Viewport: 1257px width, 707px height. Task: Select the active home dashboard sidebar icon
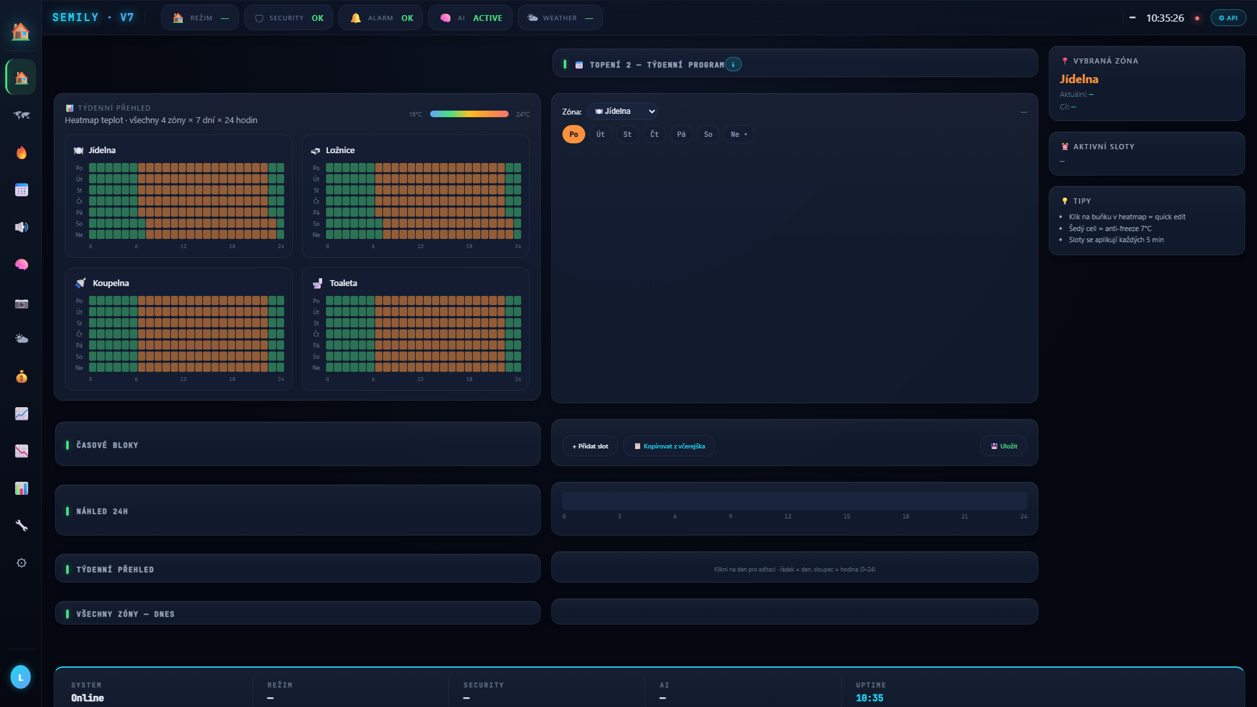coord(21,78)
